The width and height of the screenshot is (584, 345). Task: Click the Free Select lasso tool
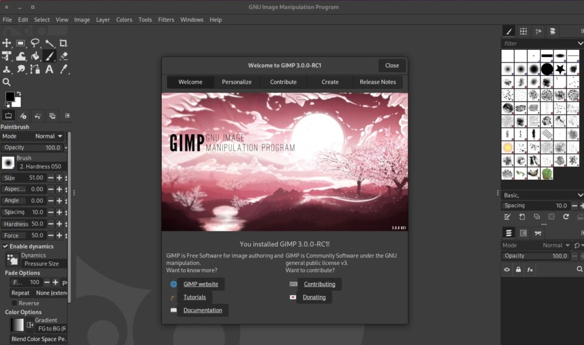click(35, 43)
